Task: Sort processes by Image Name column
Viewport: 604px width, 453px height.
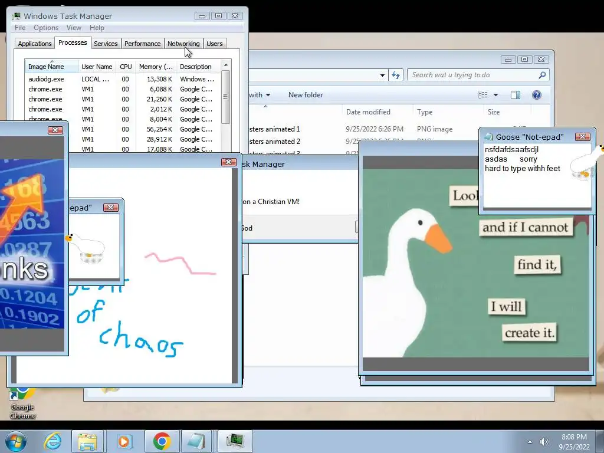Action: [x=52, y=67]
